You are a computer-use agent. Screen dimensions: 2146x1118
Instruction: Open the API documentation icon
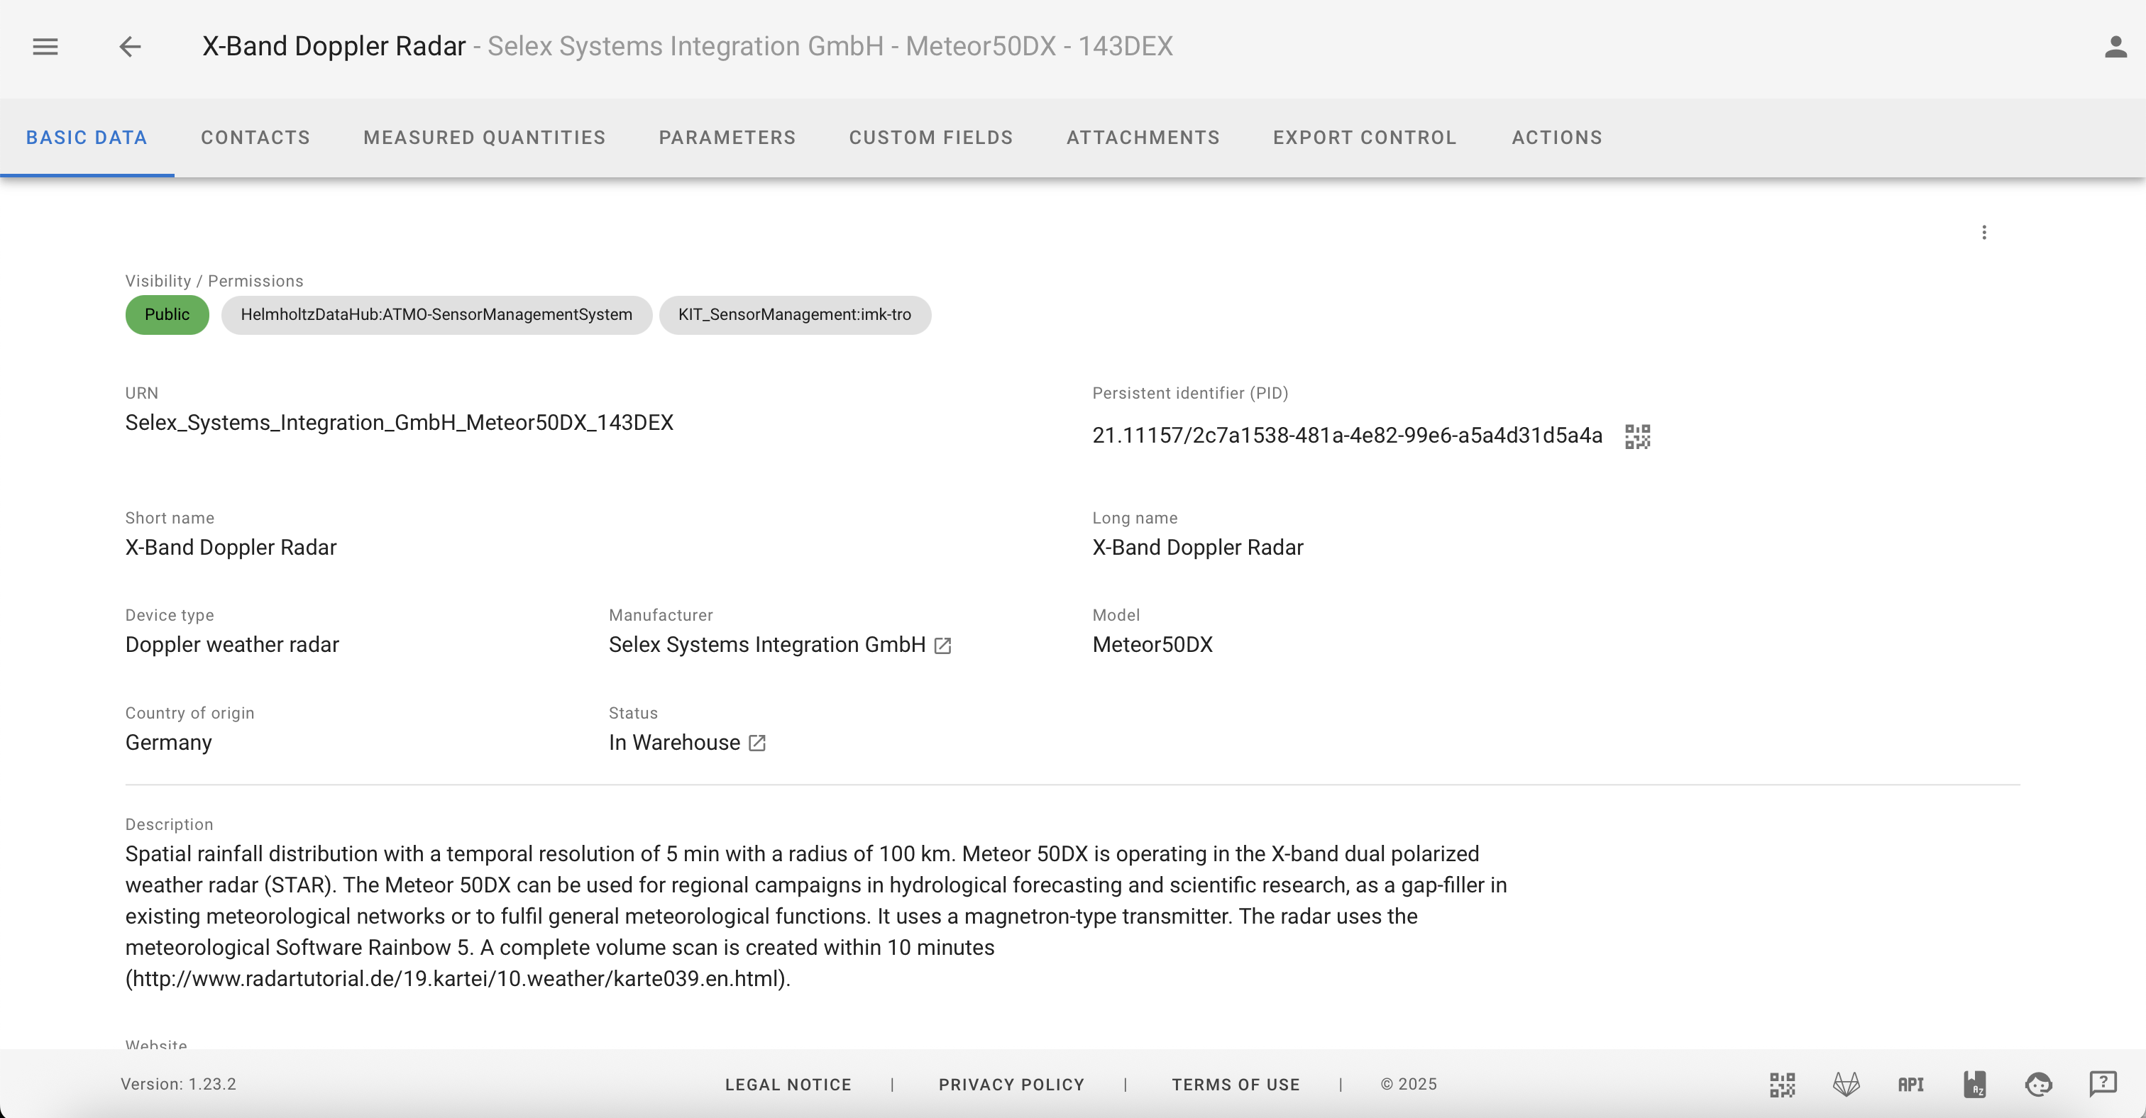pyautogui.click(x=1910, y=1084)
